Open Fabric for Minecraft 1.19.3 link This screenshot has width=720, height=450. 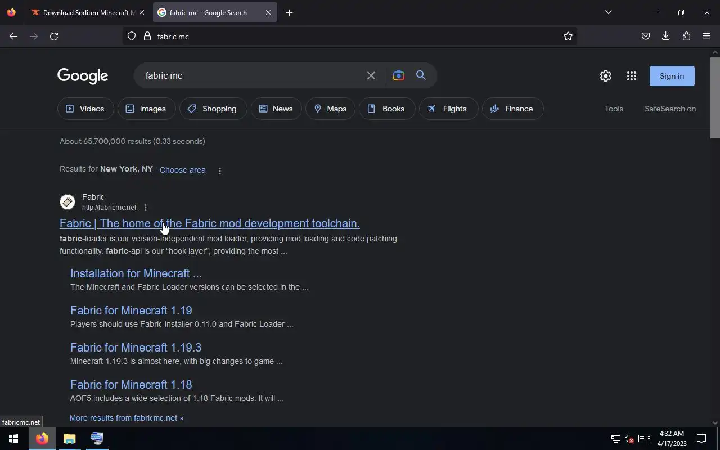tap(136, 348)
